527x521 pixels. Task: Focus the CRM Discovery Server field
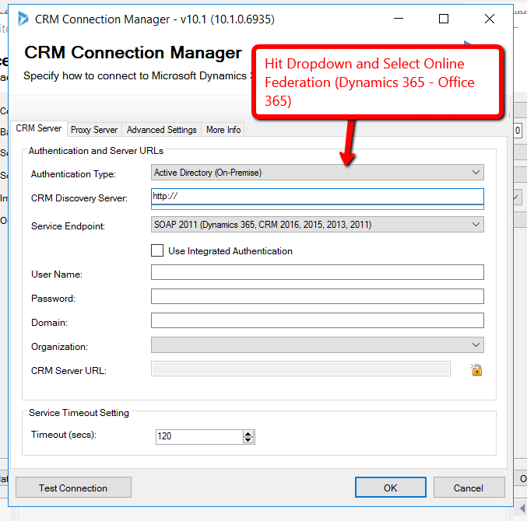click(318, 197)
